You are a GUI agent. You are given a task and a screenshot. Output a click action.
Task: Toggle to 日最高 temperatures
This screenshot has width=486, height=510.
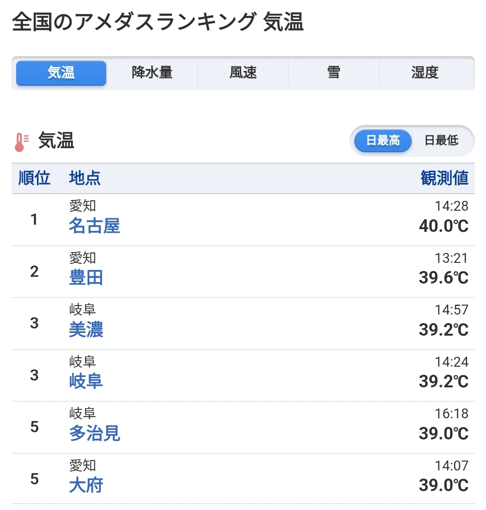382,141
